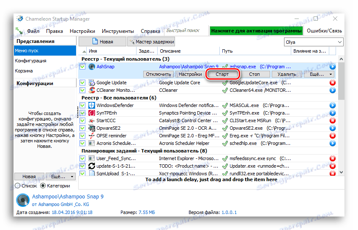Click the Стоп button
The width and height of the screenshot is (358, 230).
click(254, 74)
